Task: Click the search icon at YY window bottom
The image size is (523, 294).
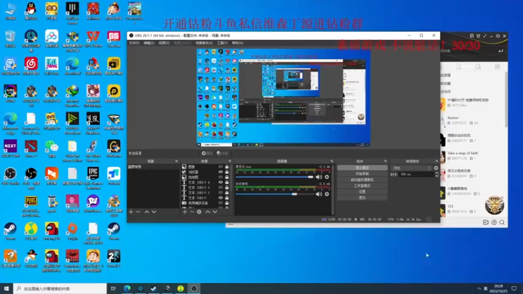Action: click(502, 222)
